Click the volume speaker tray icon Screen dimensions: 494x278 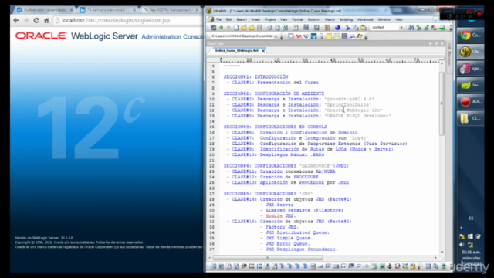(462, 245)
